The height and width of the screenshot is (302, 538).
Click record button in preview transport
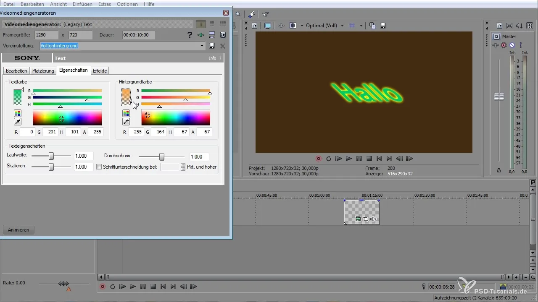coord(319,159)
